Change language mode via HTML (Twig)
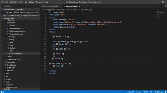 point(158,92)
